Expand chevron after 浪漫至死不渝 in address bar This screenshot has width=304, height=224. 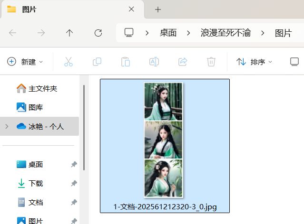(x=263, y=33)
